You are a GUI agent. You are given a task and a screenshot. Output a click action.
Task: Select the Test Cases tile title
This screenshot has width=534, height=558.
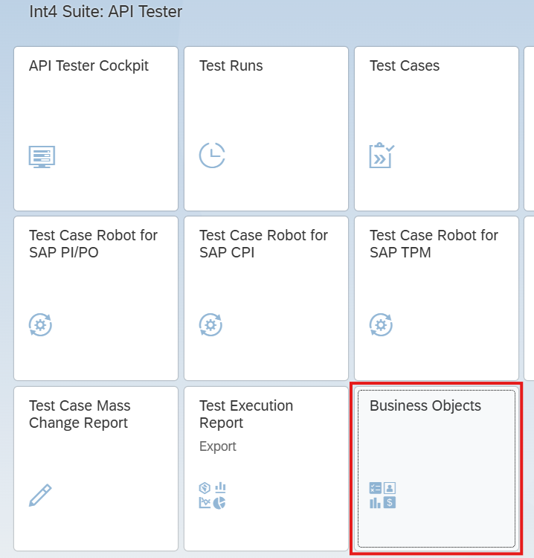pos(404,65)
